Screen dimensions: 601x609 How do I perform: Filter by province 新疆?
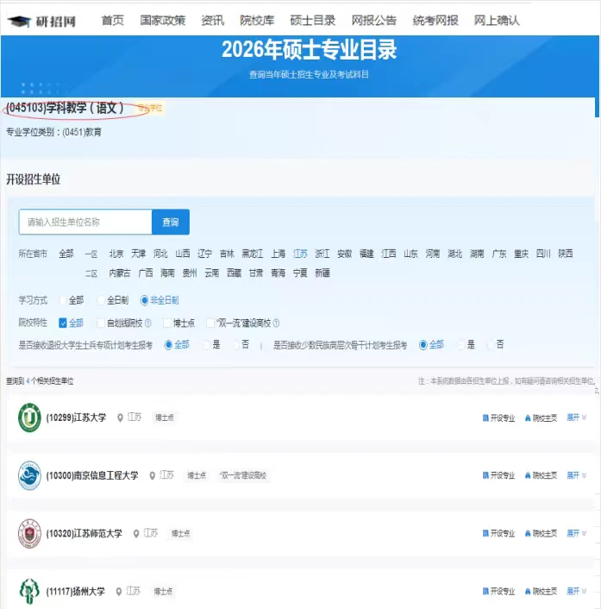322,273
